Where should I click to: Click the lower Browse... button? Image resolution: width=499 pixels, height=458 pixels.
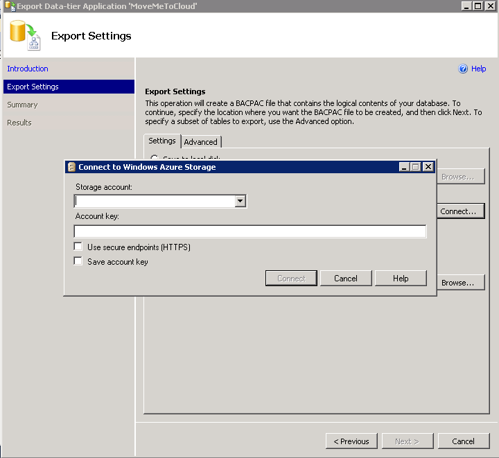click(x=458, y=283)
